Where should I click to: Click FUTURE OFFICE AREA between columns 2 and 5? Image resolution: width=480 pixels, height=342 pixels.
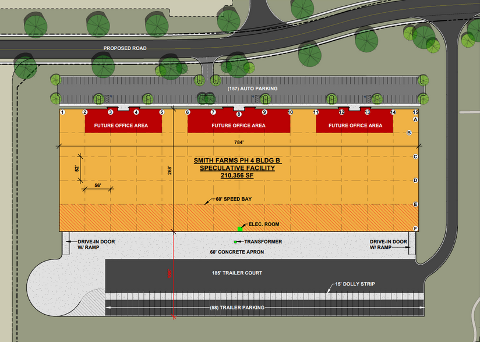[121, 126]
